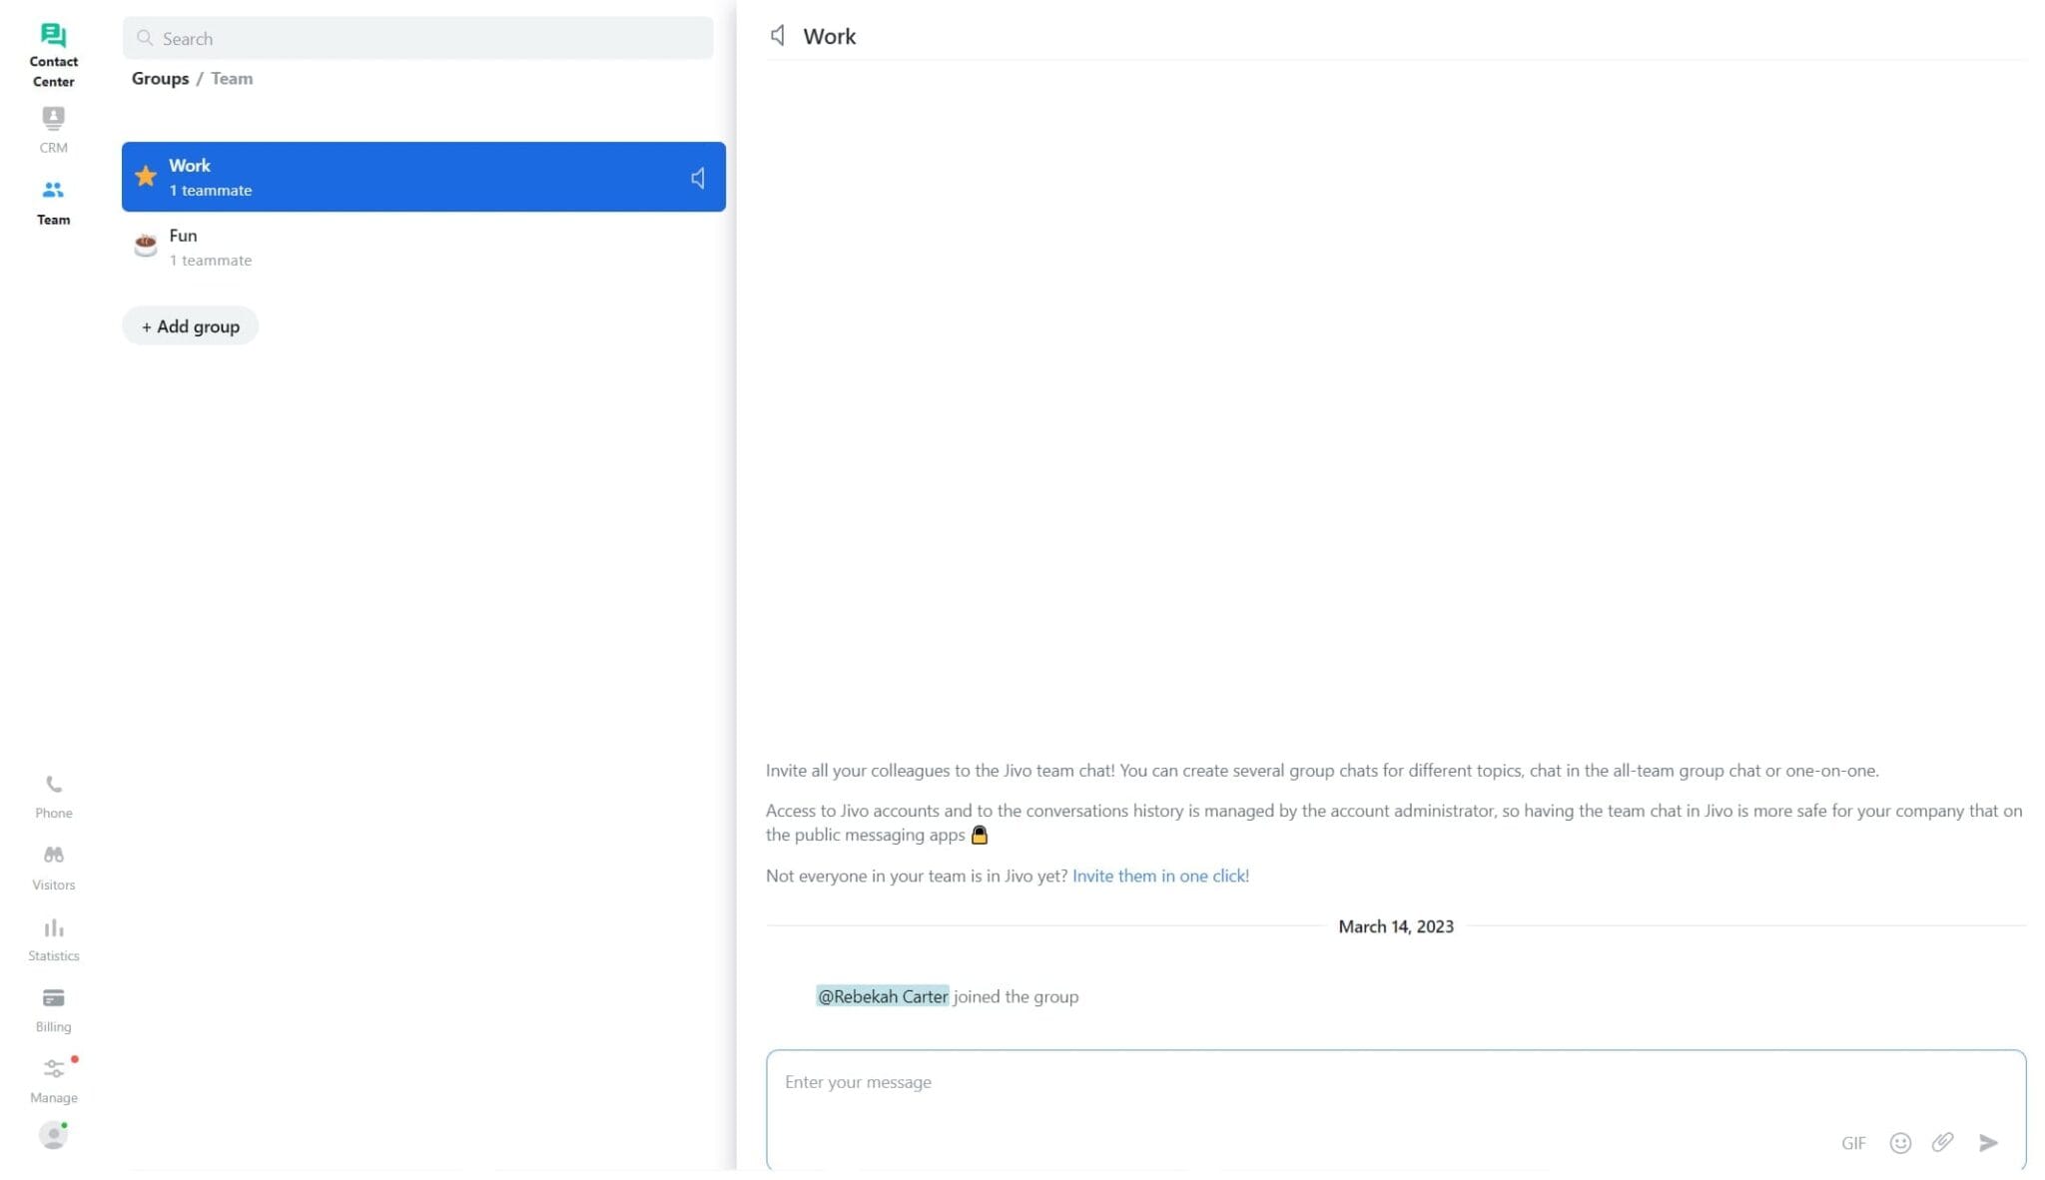Select the Team breadcrumb

tap(232, 78)
